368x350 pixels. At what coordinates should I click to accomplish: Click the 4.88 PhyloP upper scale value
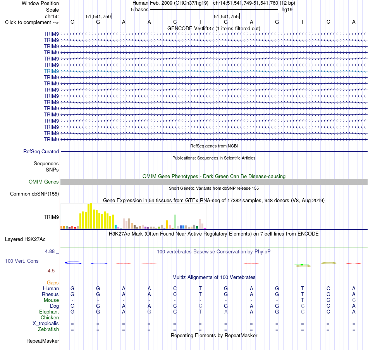(x=50, y=251)
